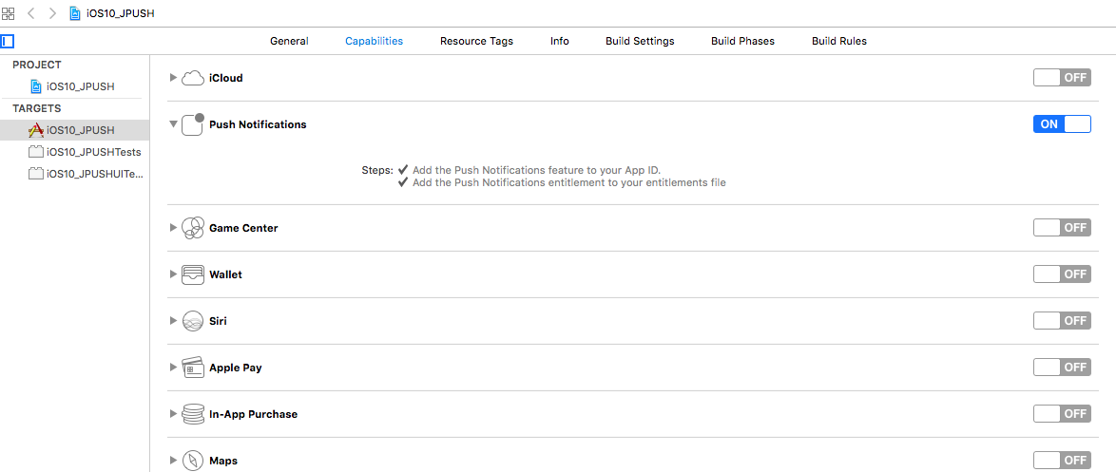1116x472 pixels.
Task: Click 'Add the Push Notifications feature to your App ID'
Action: (x=537, y=171)
